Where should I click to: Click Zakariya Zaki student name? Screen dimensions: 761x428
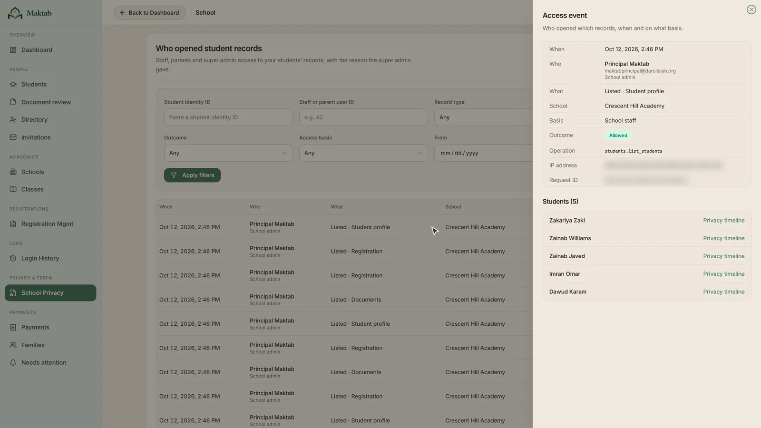(567, 221)
